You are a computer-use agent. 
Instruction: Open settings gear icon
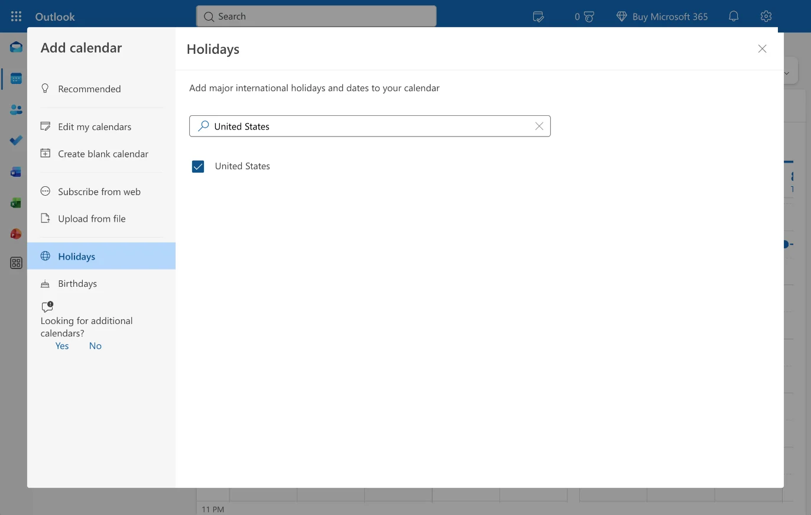pos(766,17)
